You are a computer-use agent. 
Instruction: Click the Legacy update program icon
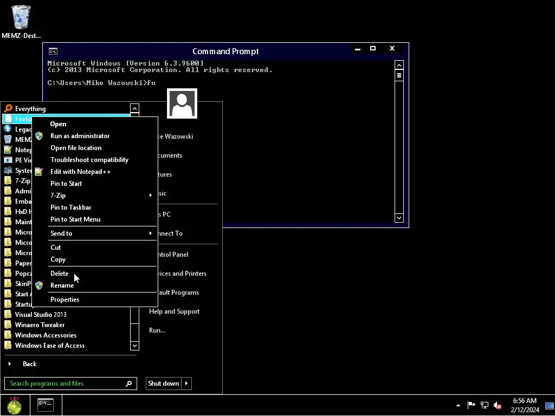[x=8, y=129]
